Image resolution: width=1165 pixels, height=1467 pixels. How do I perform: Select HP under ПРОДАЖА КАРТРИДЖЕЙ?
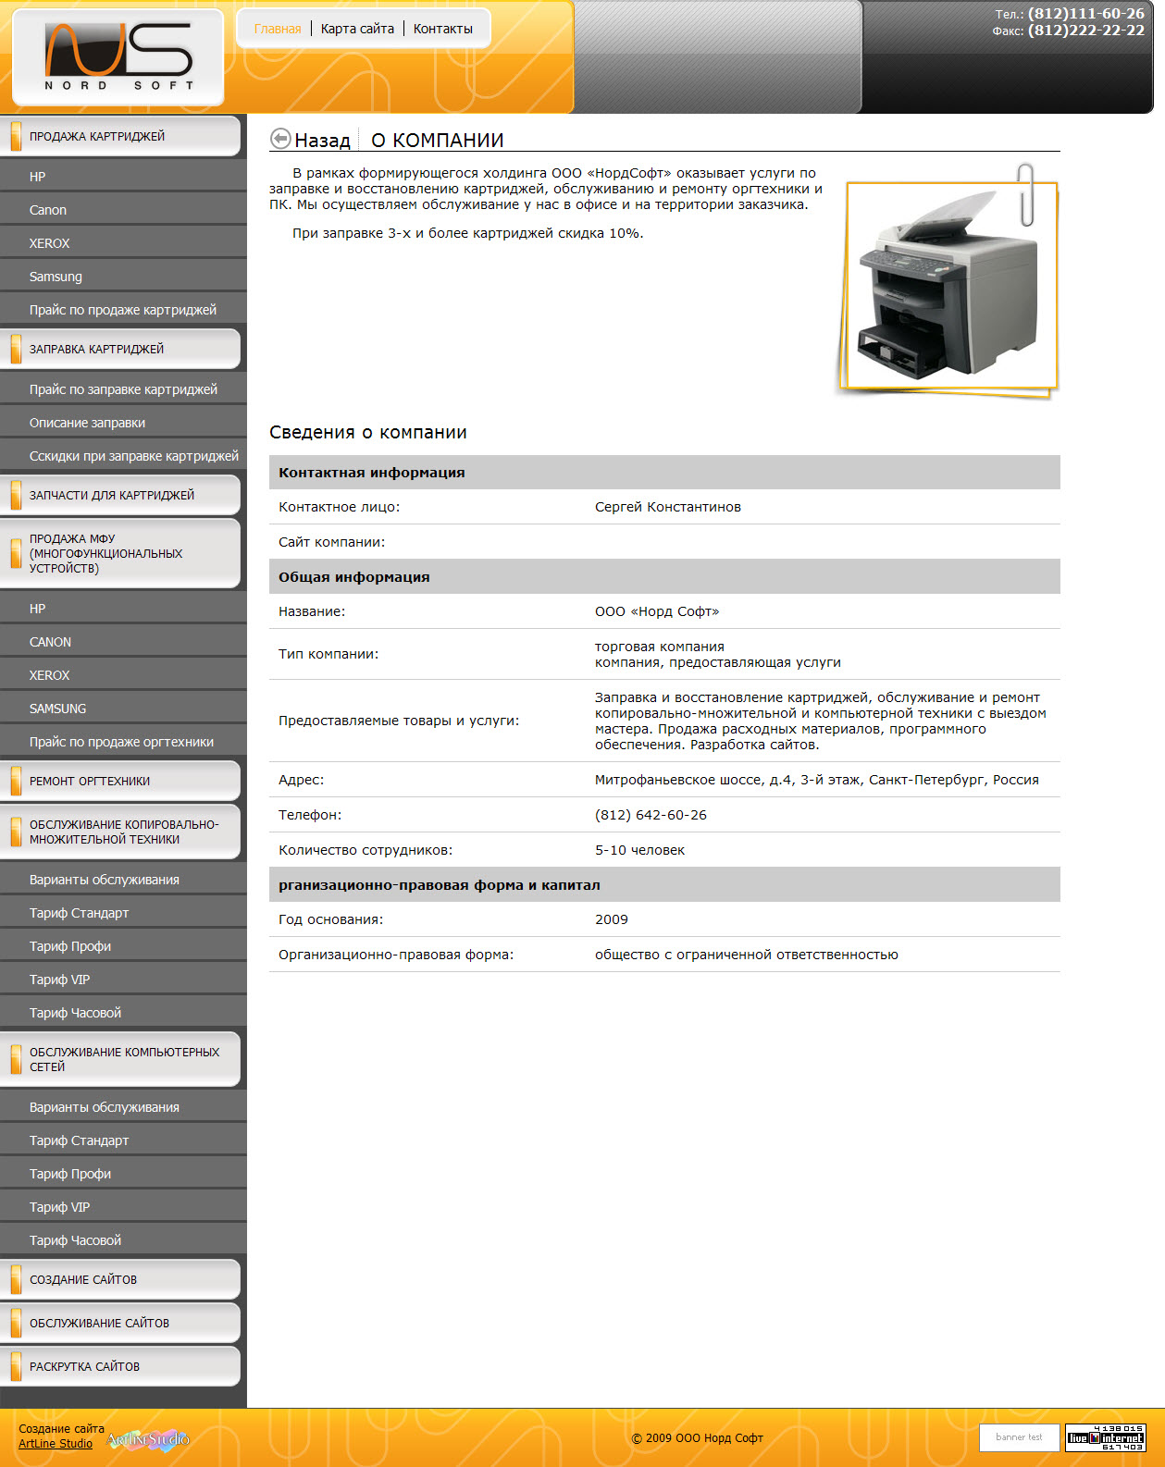[123, 177]
